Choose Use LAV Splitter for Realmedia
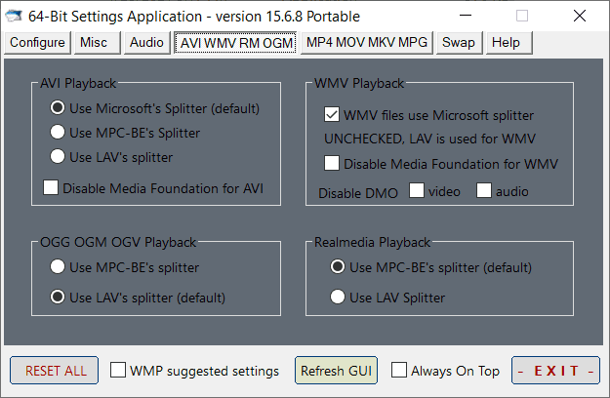This screenshot has height=398, width=610. coord(338,297)
